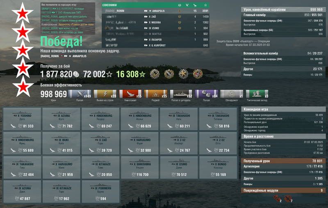Click the crossed-swords column icon in allies header

tap(187, 5)
